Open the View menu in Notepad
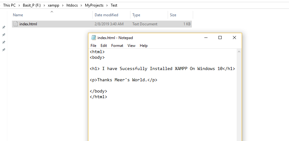The width and height of the screenshot is (289, 141). tap(131, 46)
